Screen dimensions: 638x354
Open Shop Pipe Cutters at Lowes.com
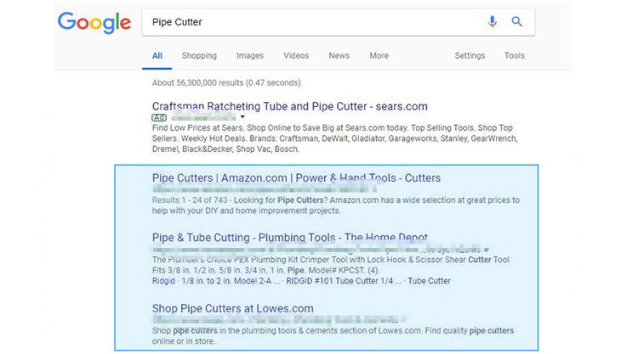coord(232,308)
